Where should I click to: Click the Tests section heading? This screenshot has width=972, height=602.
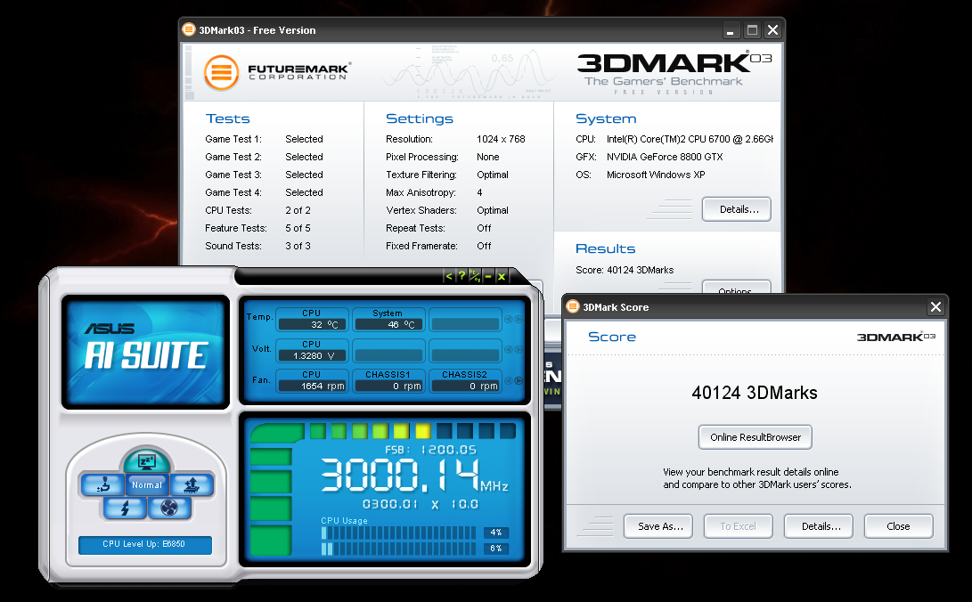[x=227, y=119]
